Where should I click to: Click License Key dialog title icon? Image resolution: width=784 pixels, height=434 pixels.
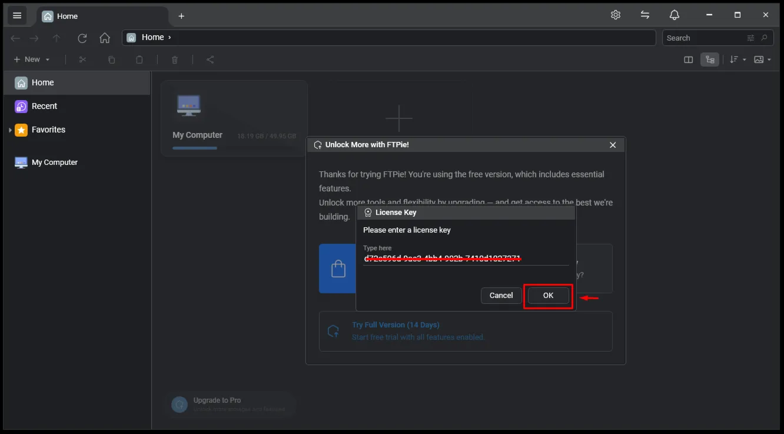(x=368, y=213)
